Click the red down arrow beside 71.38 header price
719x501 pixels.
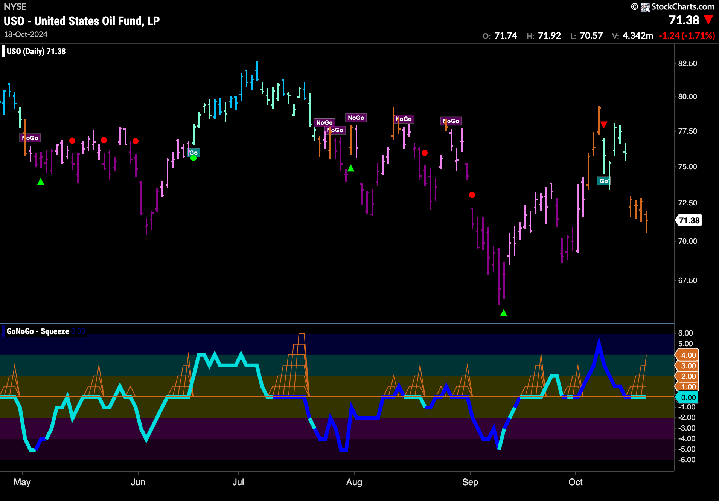pos(708,20)
